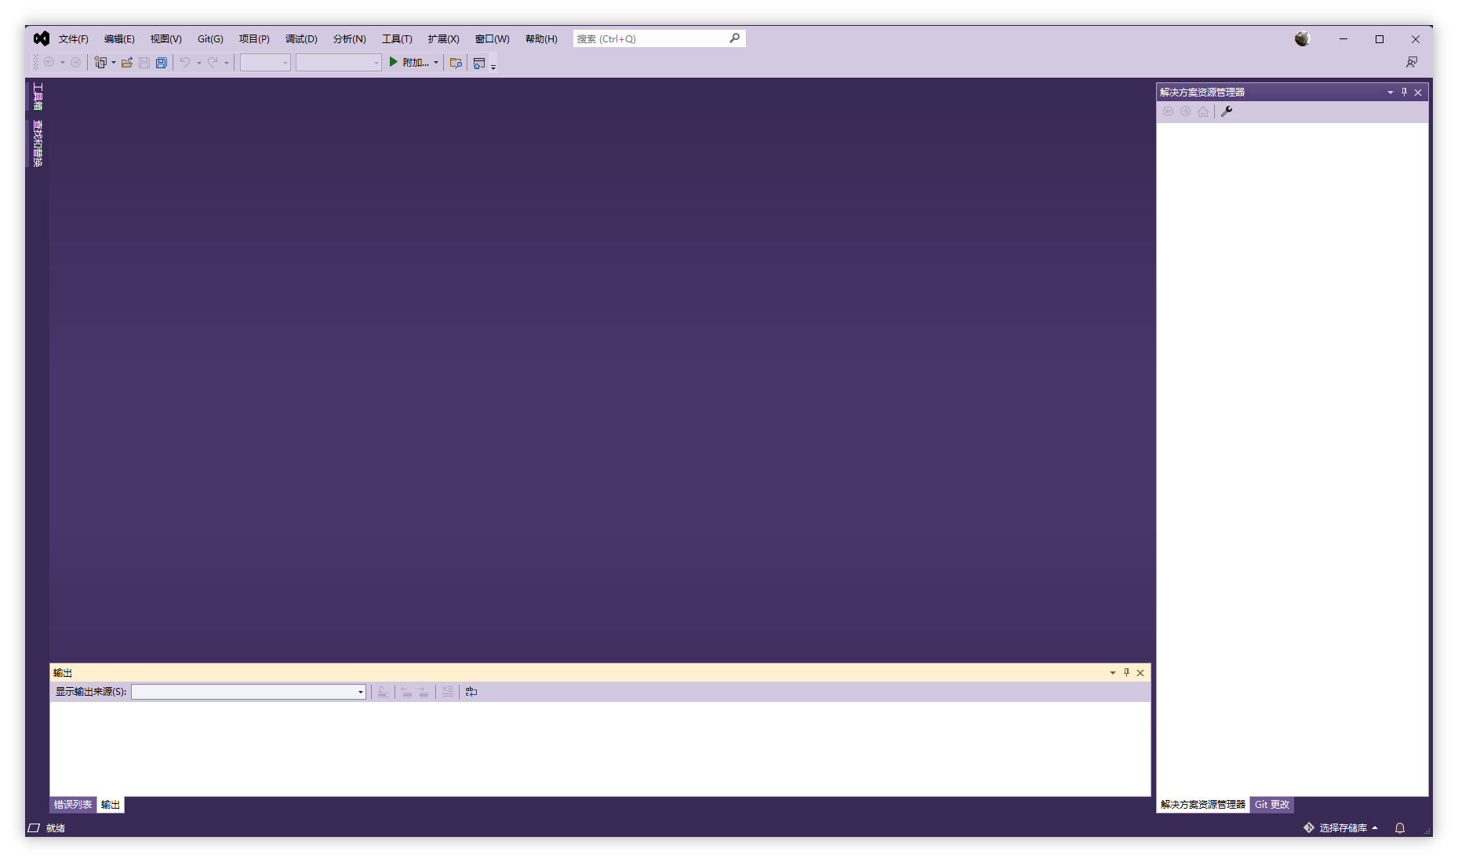
Task: Click the Open File toolbar icon
Action: coord(127,63)
